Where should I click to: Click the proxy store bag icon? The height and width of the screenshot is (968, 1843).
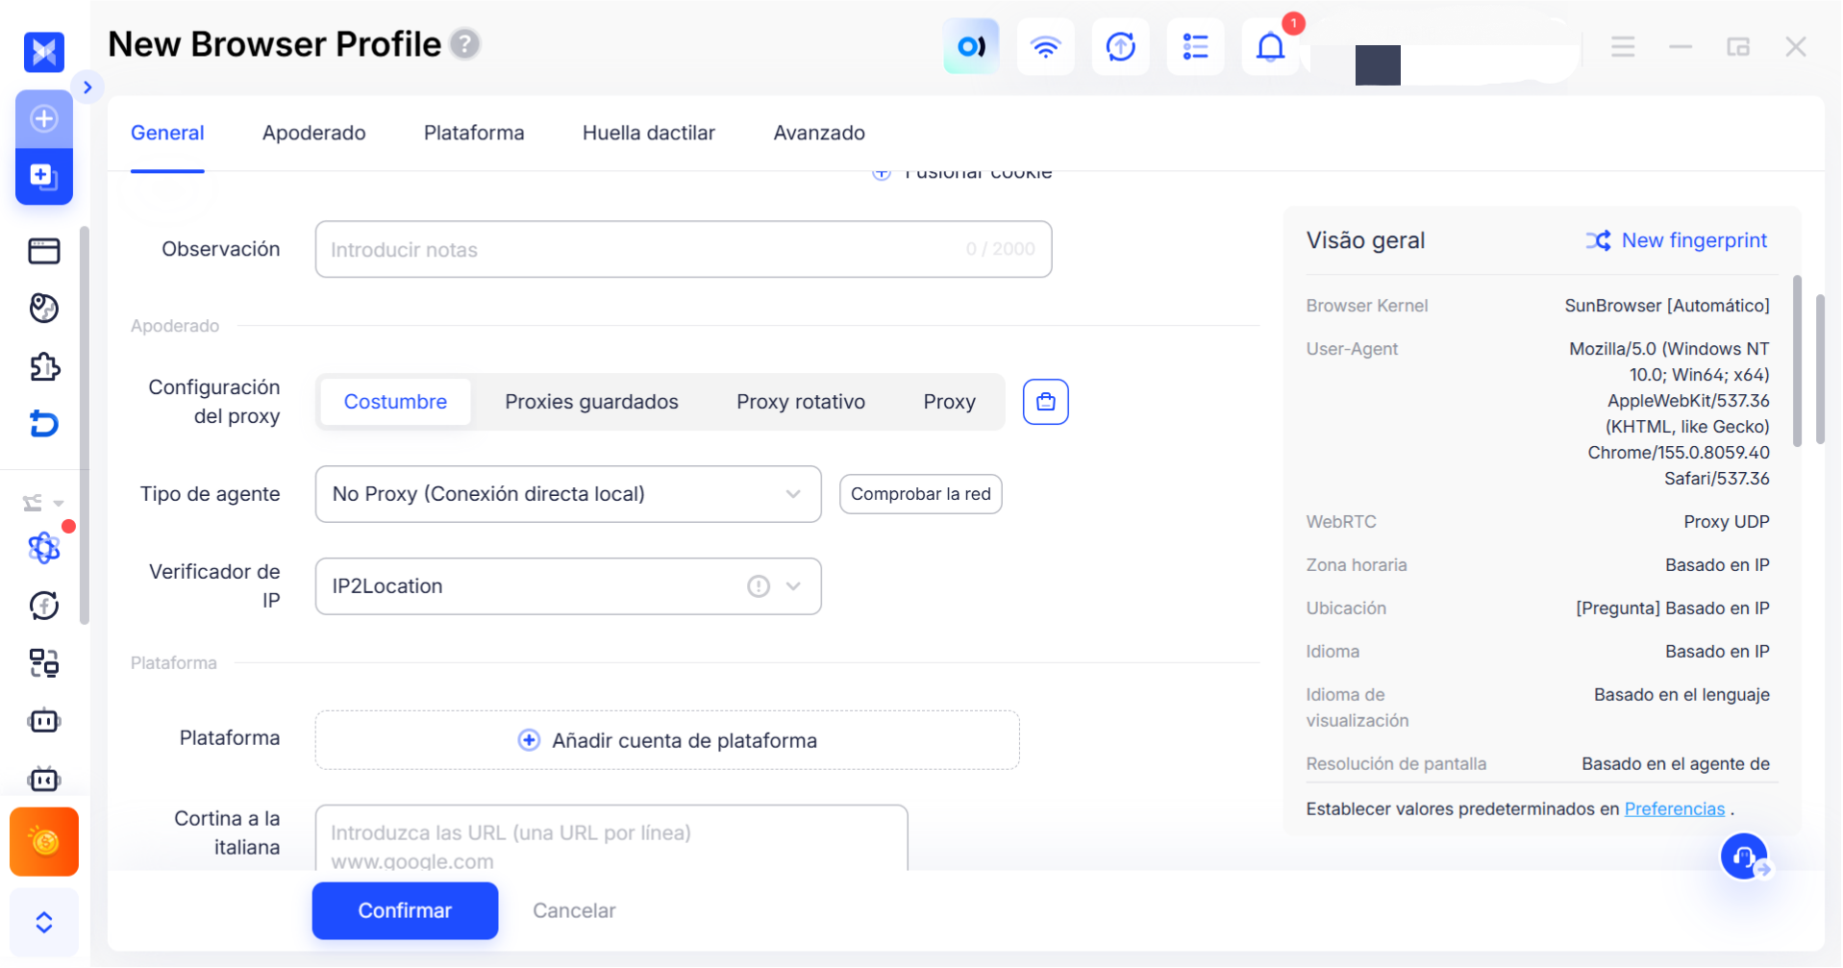(1046, 402)
